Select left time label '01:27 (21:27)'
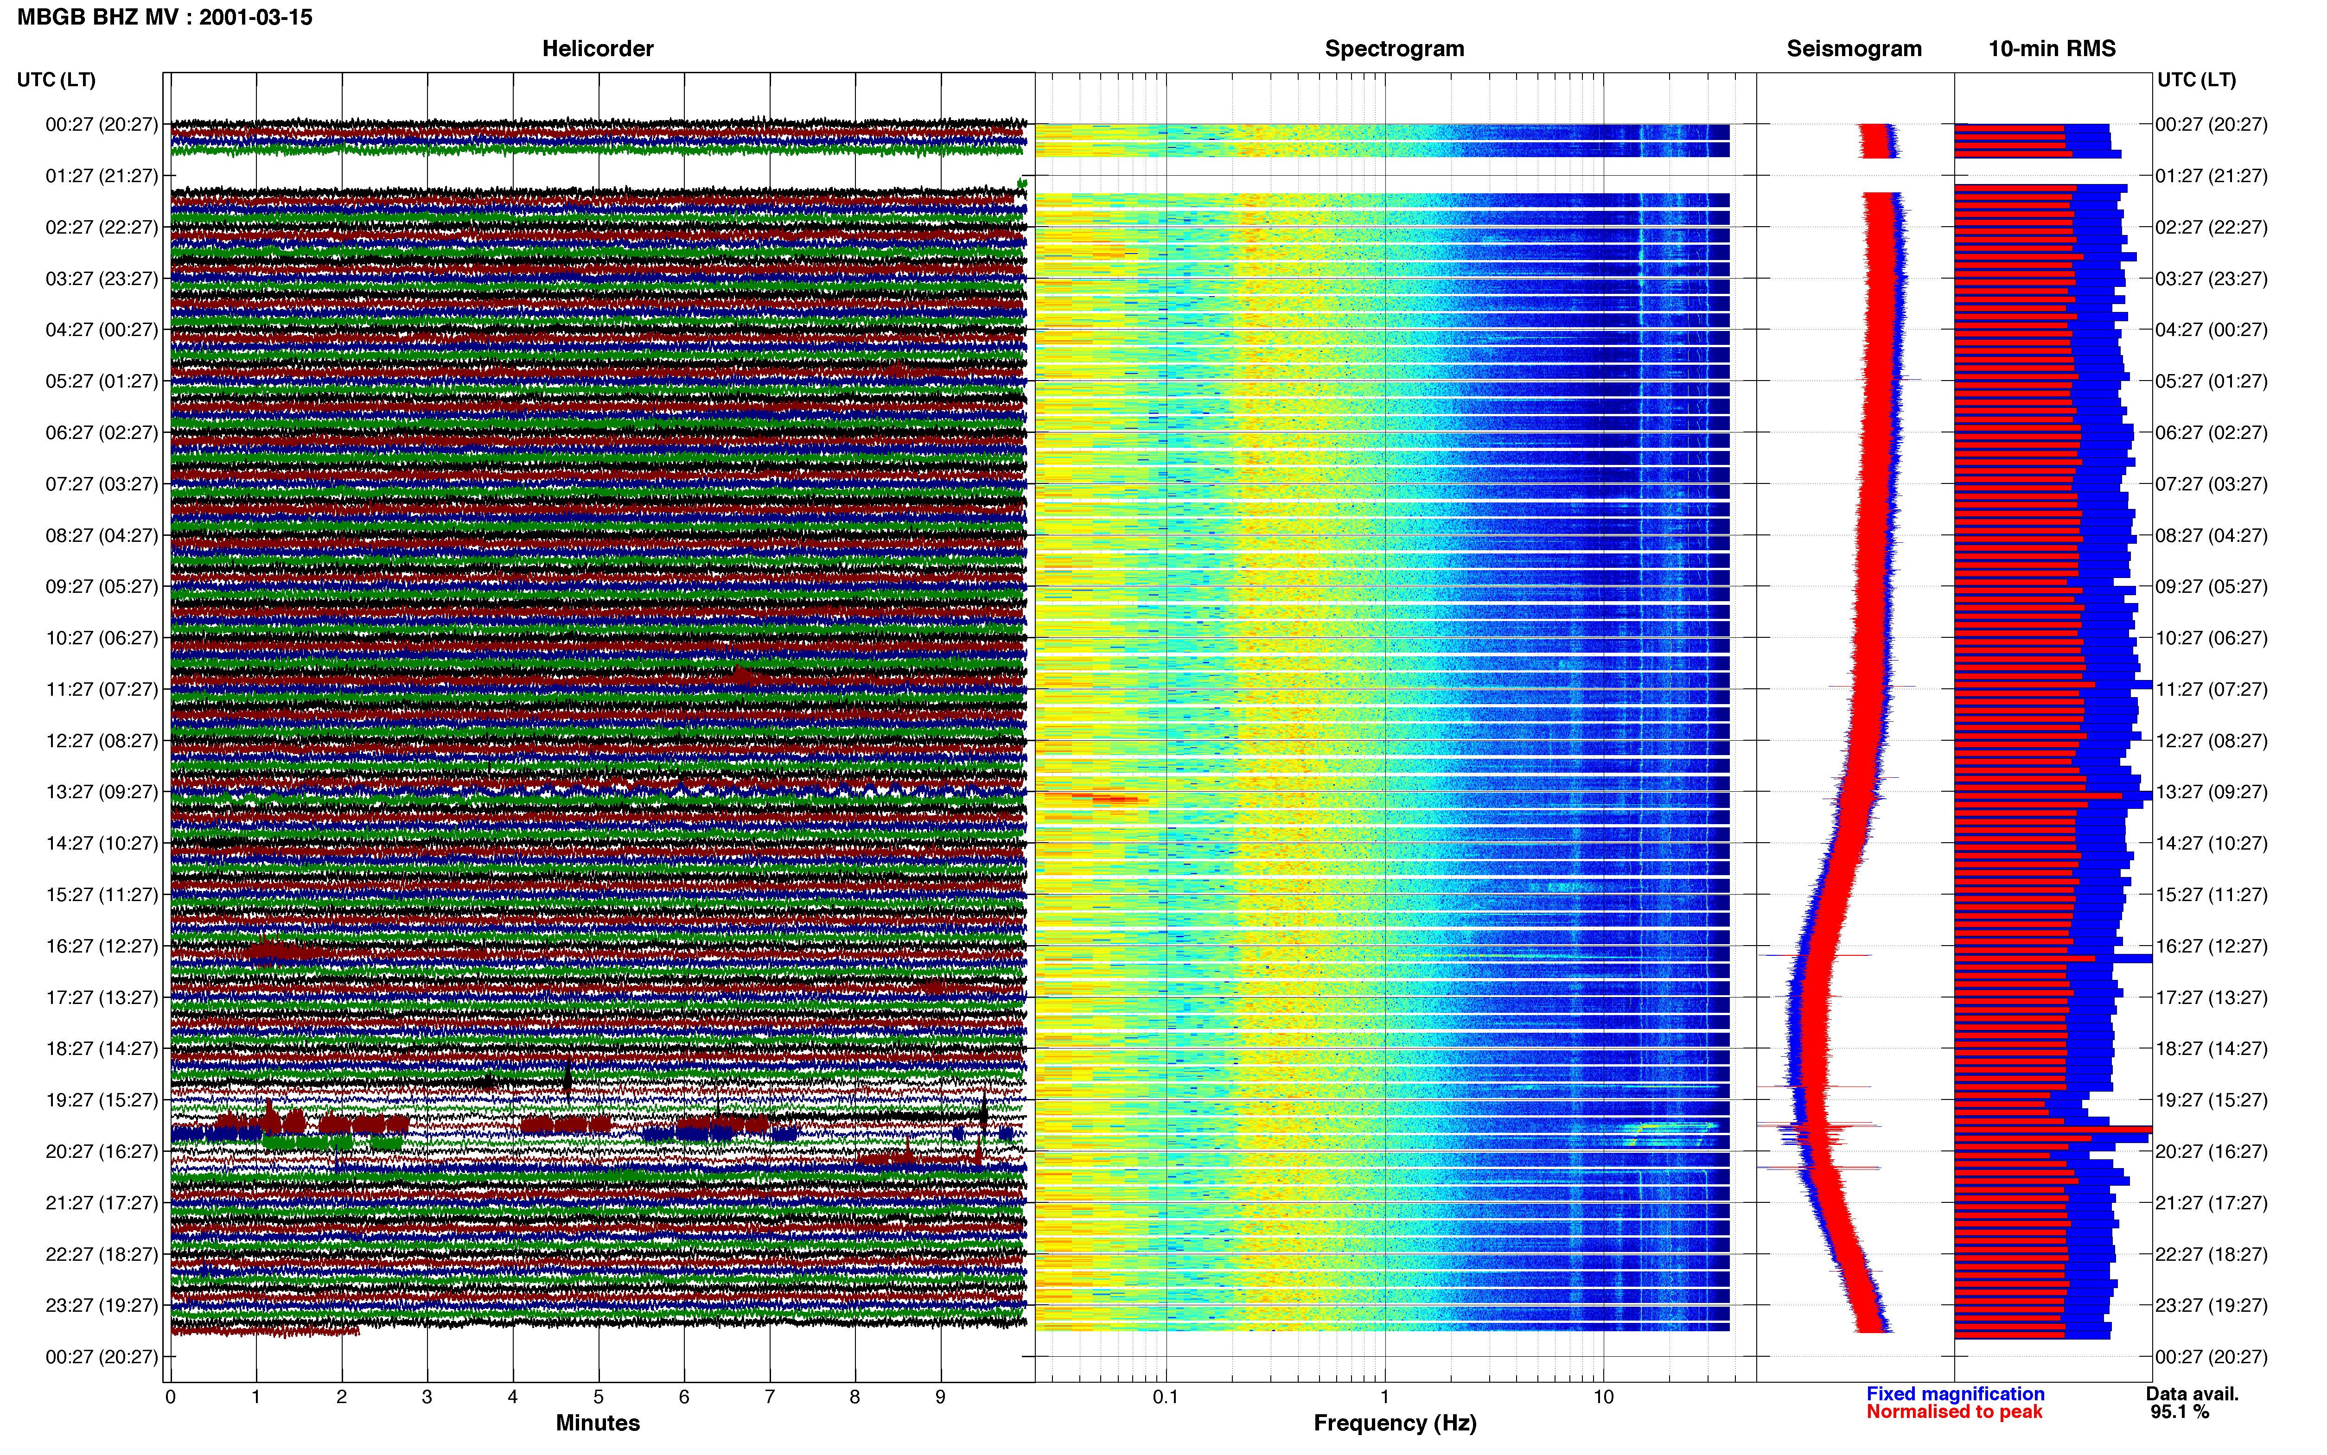This screenshot has height=1455, width=2327. click(101, 176)
